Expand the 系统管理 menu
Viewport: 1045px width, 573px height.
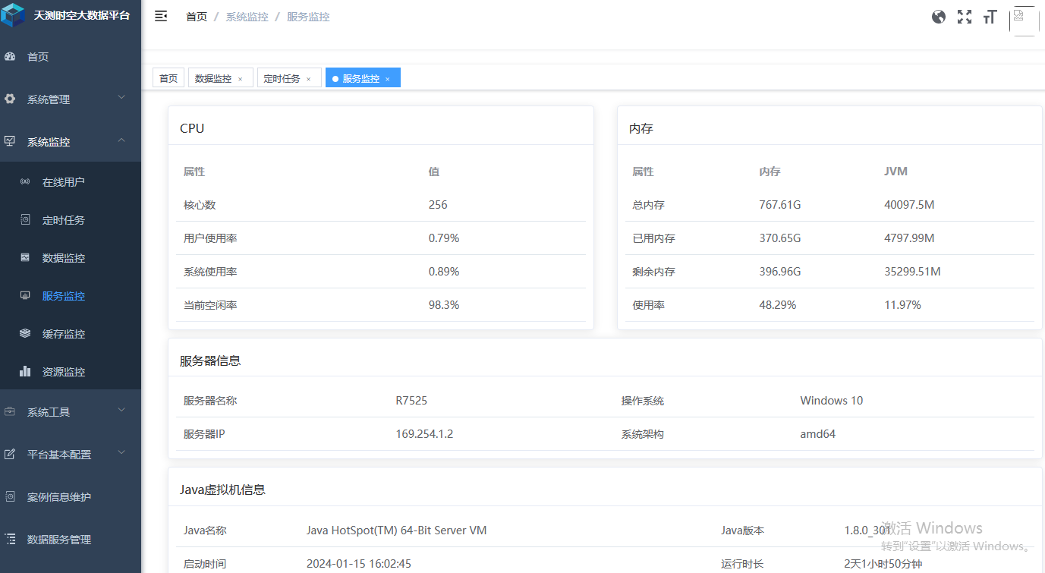[121, 98]
